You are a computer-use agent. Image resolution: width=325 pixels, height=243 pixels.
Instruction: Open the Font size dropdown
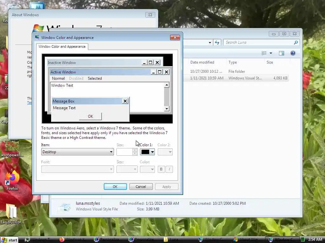(x=127, y=169)
